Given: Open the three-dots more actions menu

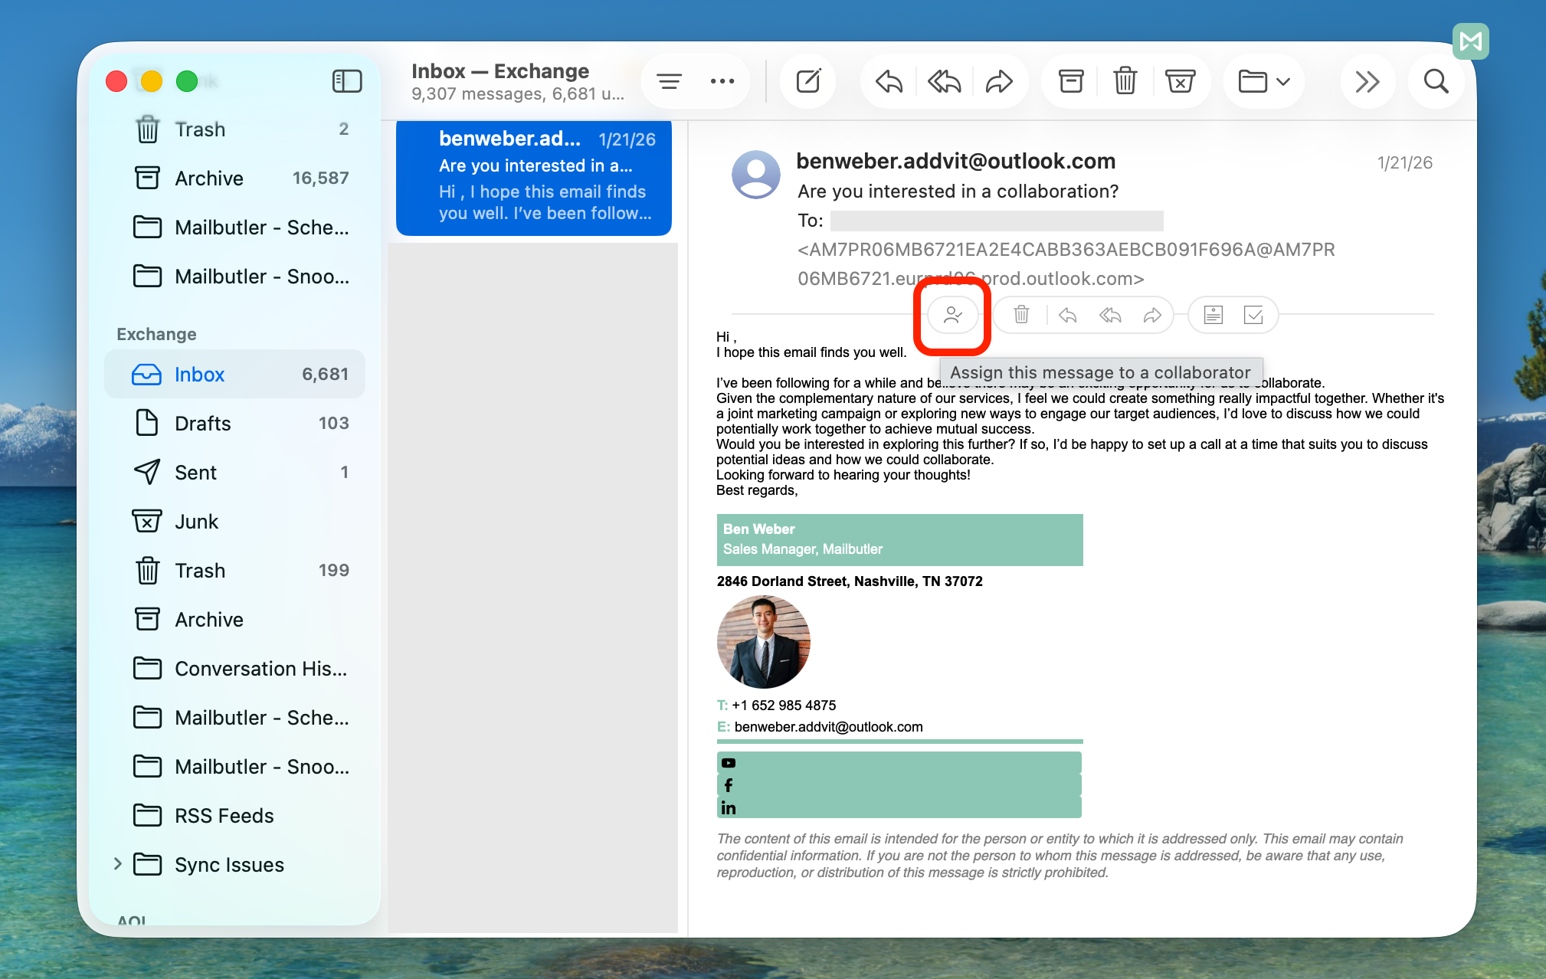Looking at the screenshot, I should click(x=722, y=81).
